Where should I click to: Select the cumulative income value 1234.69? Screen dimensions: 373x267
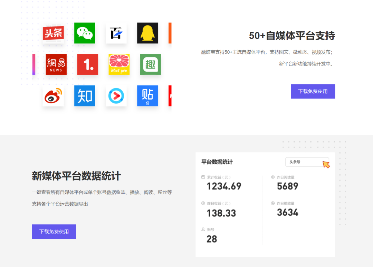[224, 186]
